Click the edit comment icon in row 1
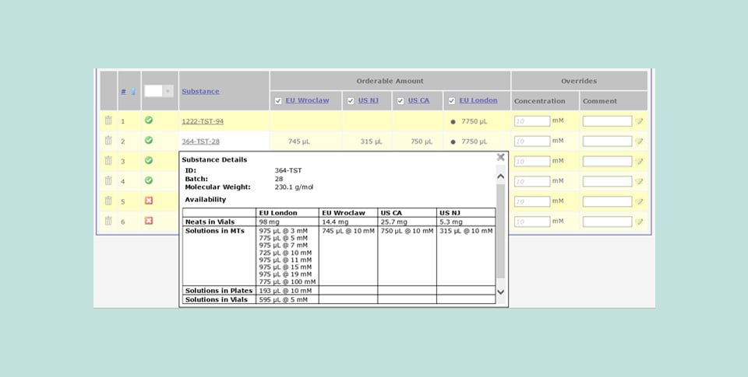Viewport: 748px width, 377px height. point(639,121)
